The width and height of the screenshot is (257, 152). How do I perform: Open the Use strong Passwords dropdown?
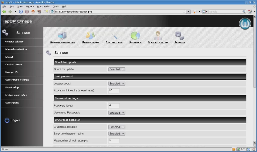click(117, 113)
